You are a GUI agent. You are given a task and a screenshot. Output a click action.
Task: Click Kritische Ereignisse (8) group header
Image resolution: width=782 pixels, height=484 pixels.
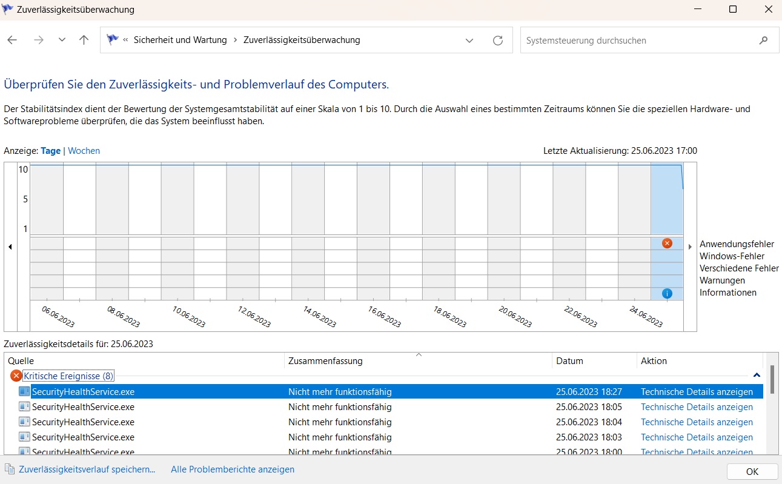68,376
